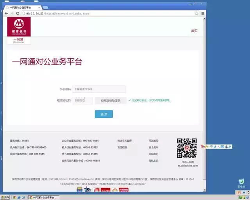Click the 私人银行 hotline 40066-95555 text
250x200 pixels.
(x=80, y=147)
